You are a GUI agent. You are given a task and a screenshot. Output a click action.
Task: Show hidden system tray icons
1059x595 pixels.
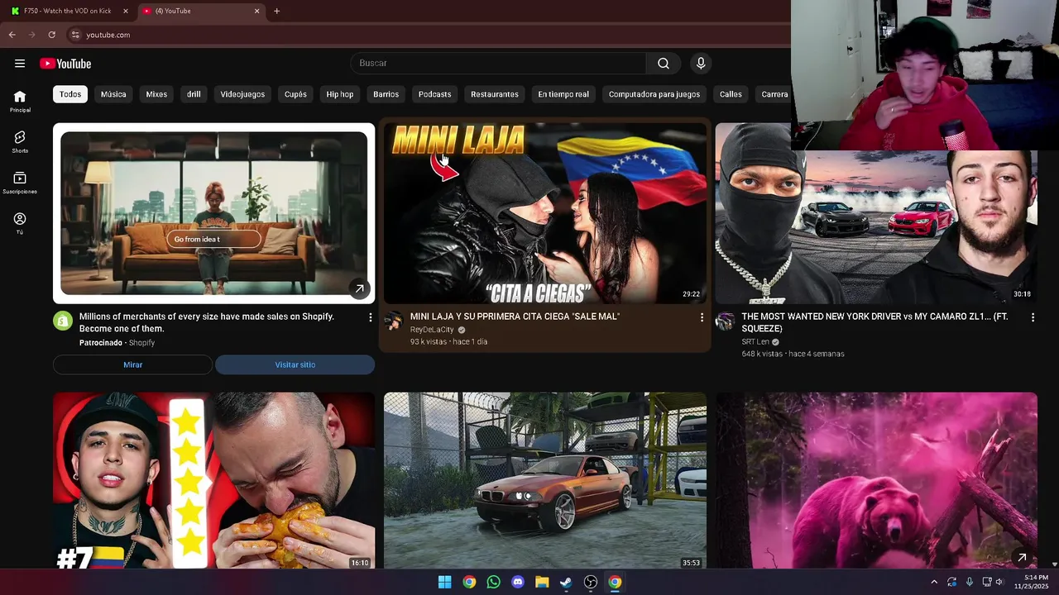[x=934, y=582]
